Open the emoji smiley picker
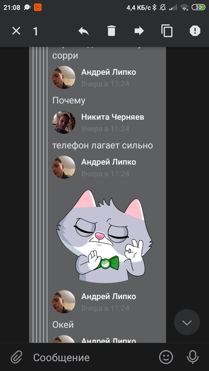 point(166,357)
